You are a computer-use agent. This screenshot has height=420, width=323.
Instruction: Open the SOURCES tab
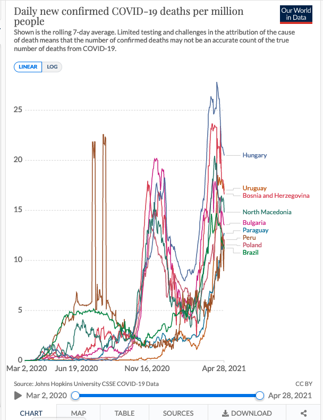point(178,413)
